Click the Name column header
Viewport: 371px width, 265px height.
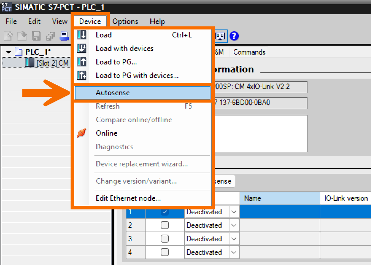(x=280, y=198)
